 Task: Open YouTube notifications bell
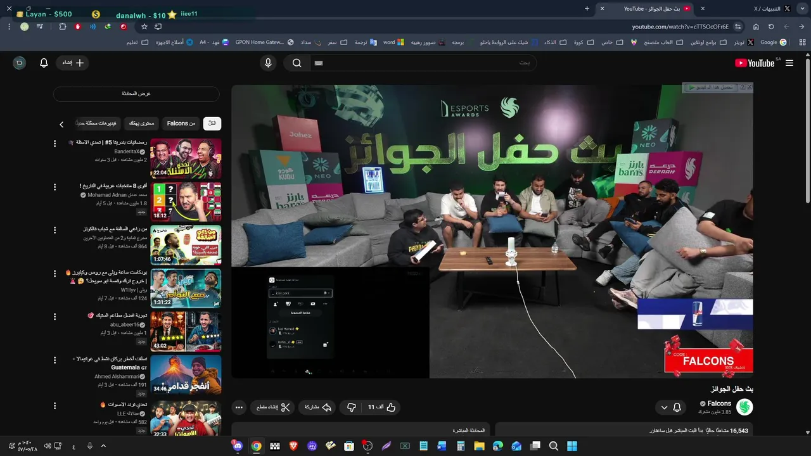click(44, 63)
